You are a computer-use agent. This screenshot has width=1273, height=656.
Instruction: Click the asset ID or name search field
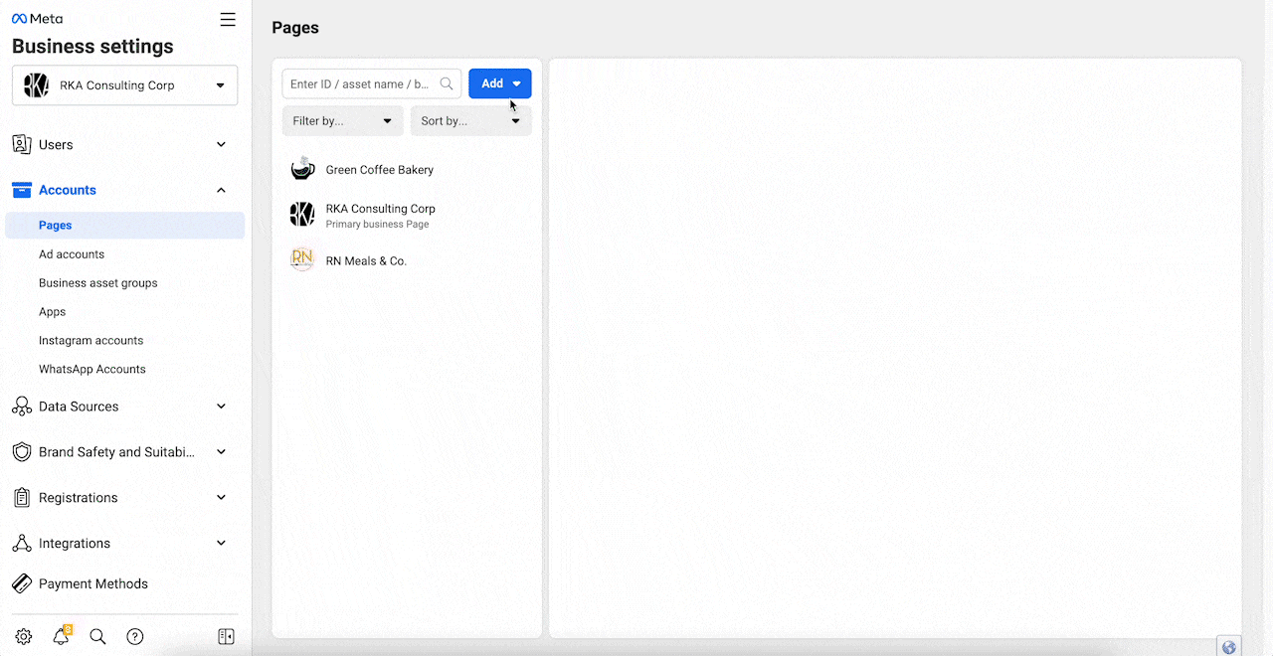coord(372,84)
